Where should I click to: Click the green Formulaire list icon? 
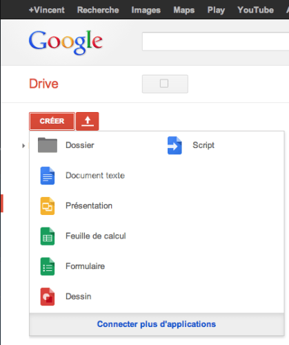48,266
